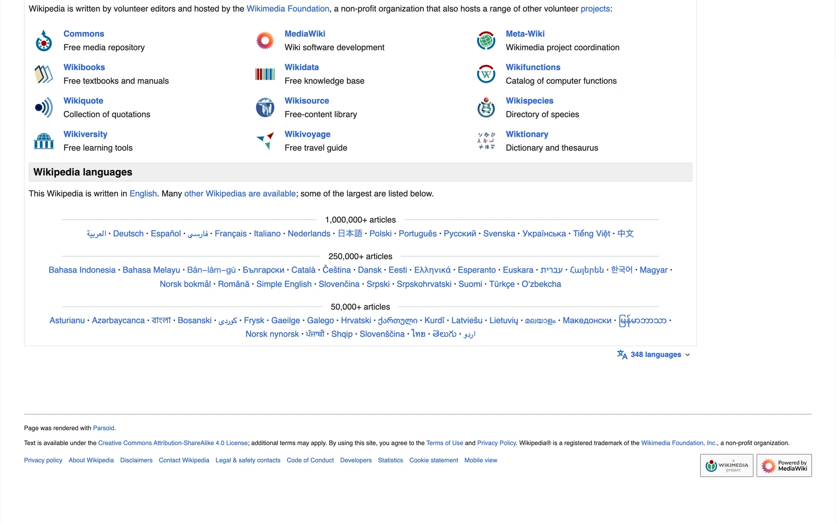Open Creative Commons Attribution-ShareAlike 4.0 License
Screen dimensions: 836x523
173,443
